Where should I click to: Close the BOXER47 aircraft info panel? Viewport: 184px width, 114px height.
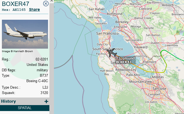(46, 4)
